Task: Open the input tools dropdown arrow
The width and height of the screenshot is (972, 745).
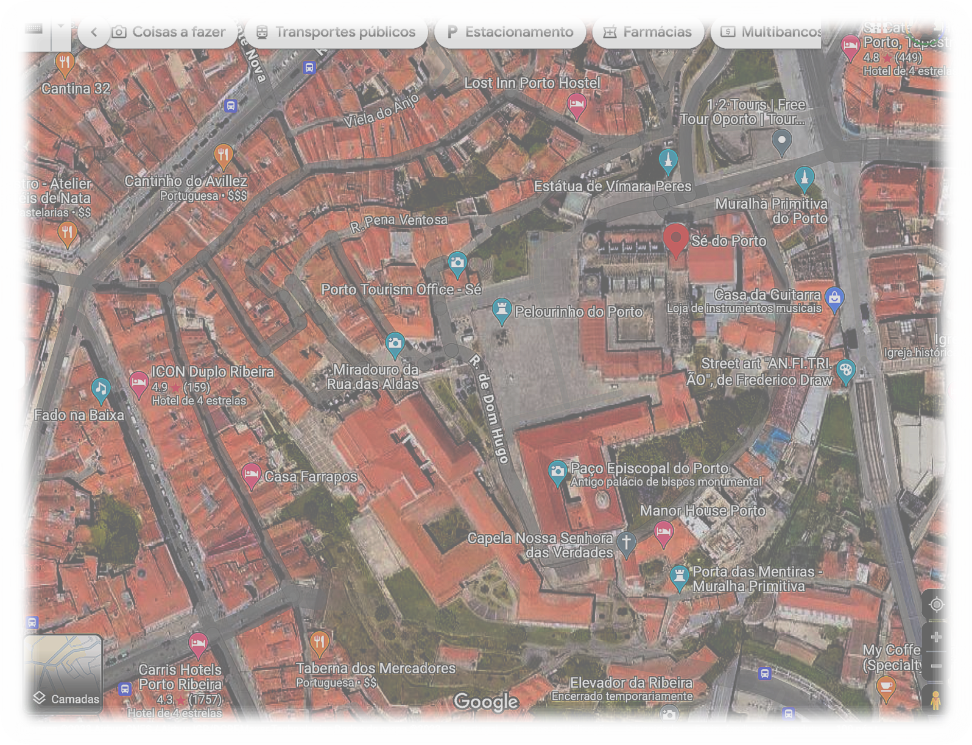Action: [x=61, y=27]
